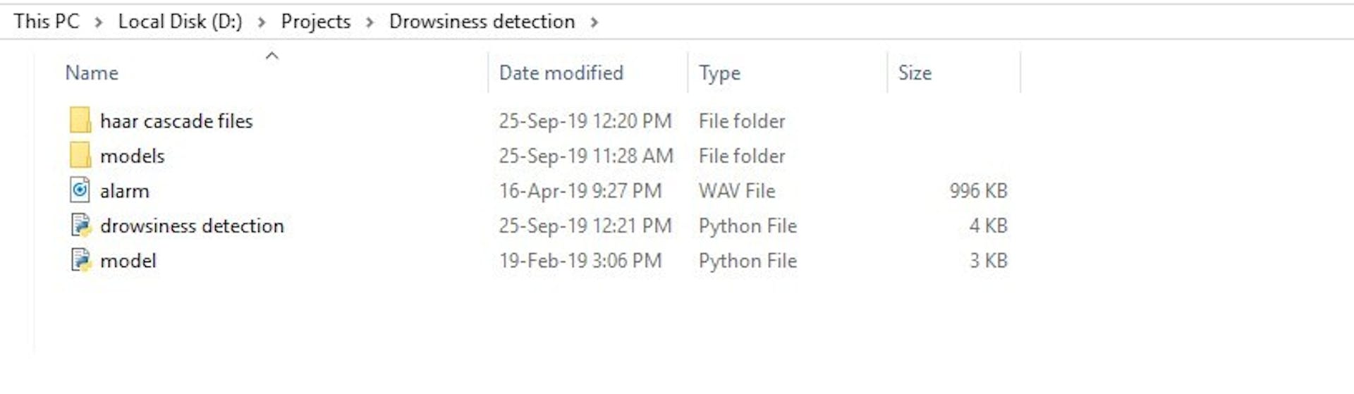The image size is (1354, 394).
Task: Click the alarm WAV file icon
Action: [80, 190]
